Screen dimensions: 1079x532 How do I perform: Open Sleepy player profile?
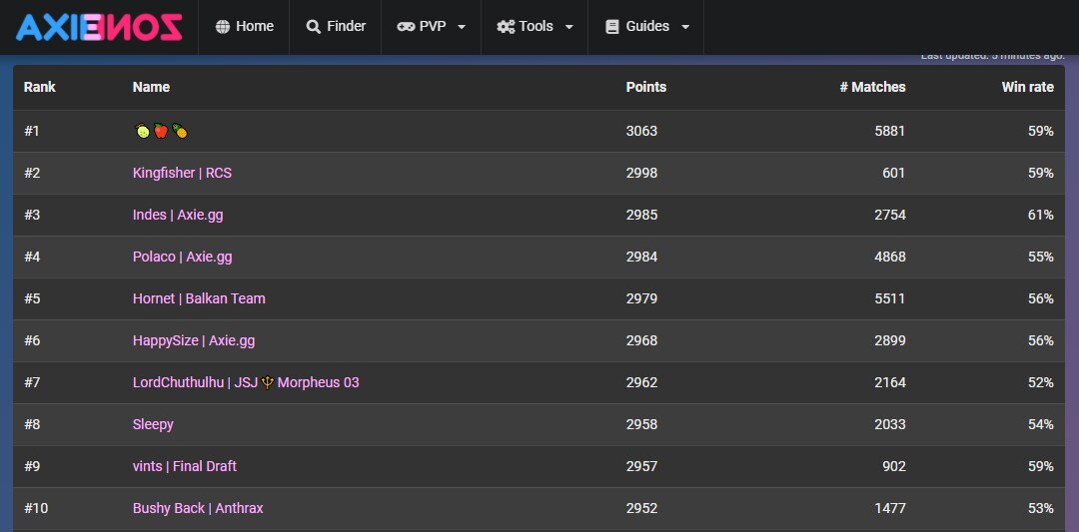(153, 425)
